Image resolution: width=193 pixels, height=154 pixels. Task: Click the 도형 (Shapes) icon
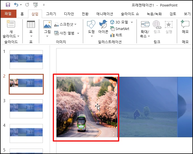pos(91,24)
